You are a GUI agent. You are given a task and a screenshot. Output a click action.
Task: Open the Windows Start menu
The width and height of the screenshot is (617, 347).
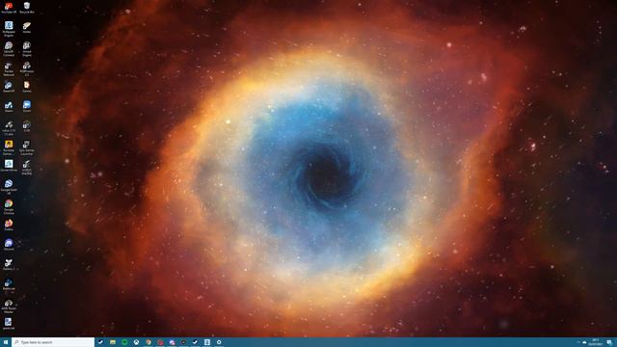point(6,342)
